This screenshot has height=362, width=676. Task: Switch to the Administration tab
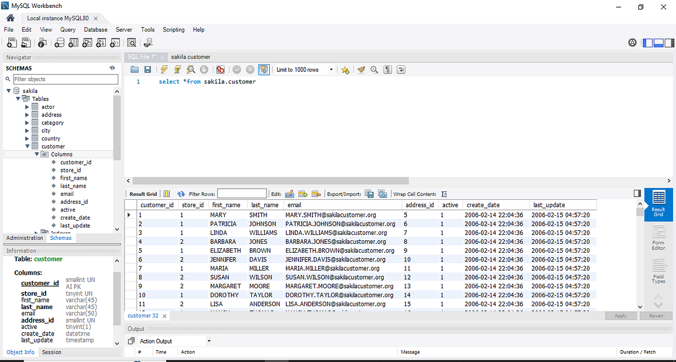pyautogui.click(x=24, y=238)
